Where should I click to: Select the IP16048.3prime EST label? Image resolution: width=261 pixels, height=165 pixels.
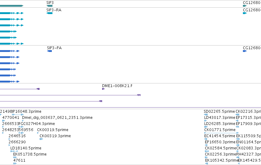(x=27, y=112)
